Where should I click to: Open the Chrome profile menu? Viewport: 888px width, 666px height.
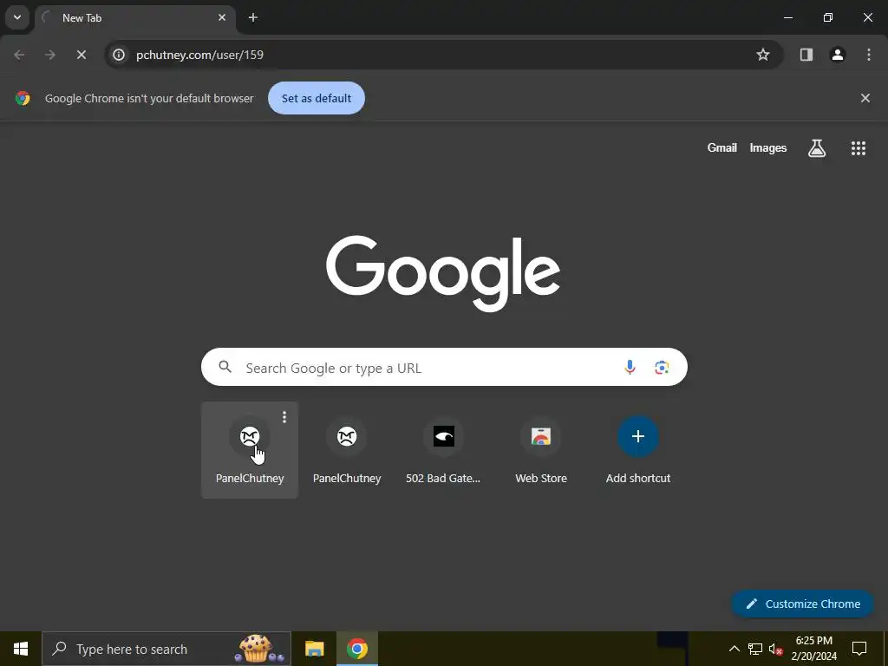pos(838,55)
